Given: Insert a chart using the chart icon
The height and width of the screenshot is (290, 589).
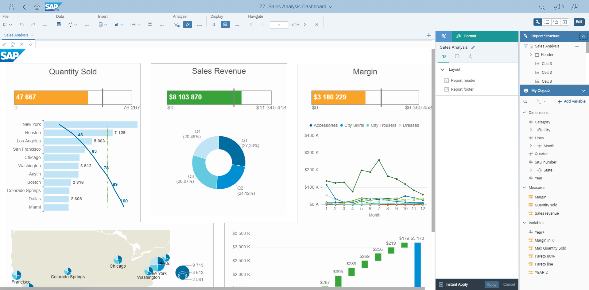Looking at the screenshot, I should [117, 24].
